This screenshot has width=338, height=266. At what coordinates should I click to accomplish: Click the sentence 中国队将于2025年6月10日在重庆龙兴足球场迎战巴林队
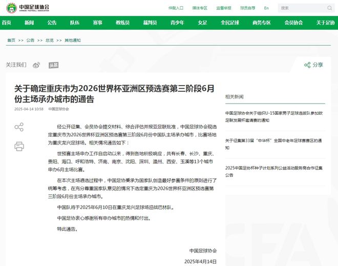click(x=115, y=208)
